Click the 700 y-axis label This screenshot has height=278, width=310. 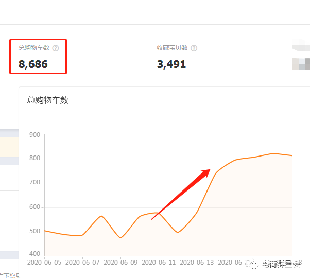coord(35,183)
